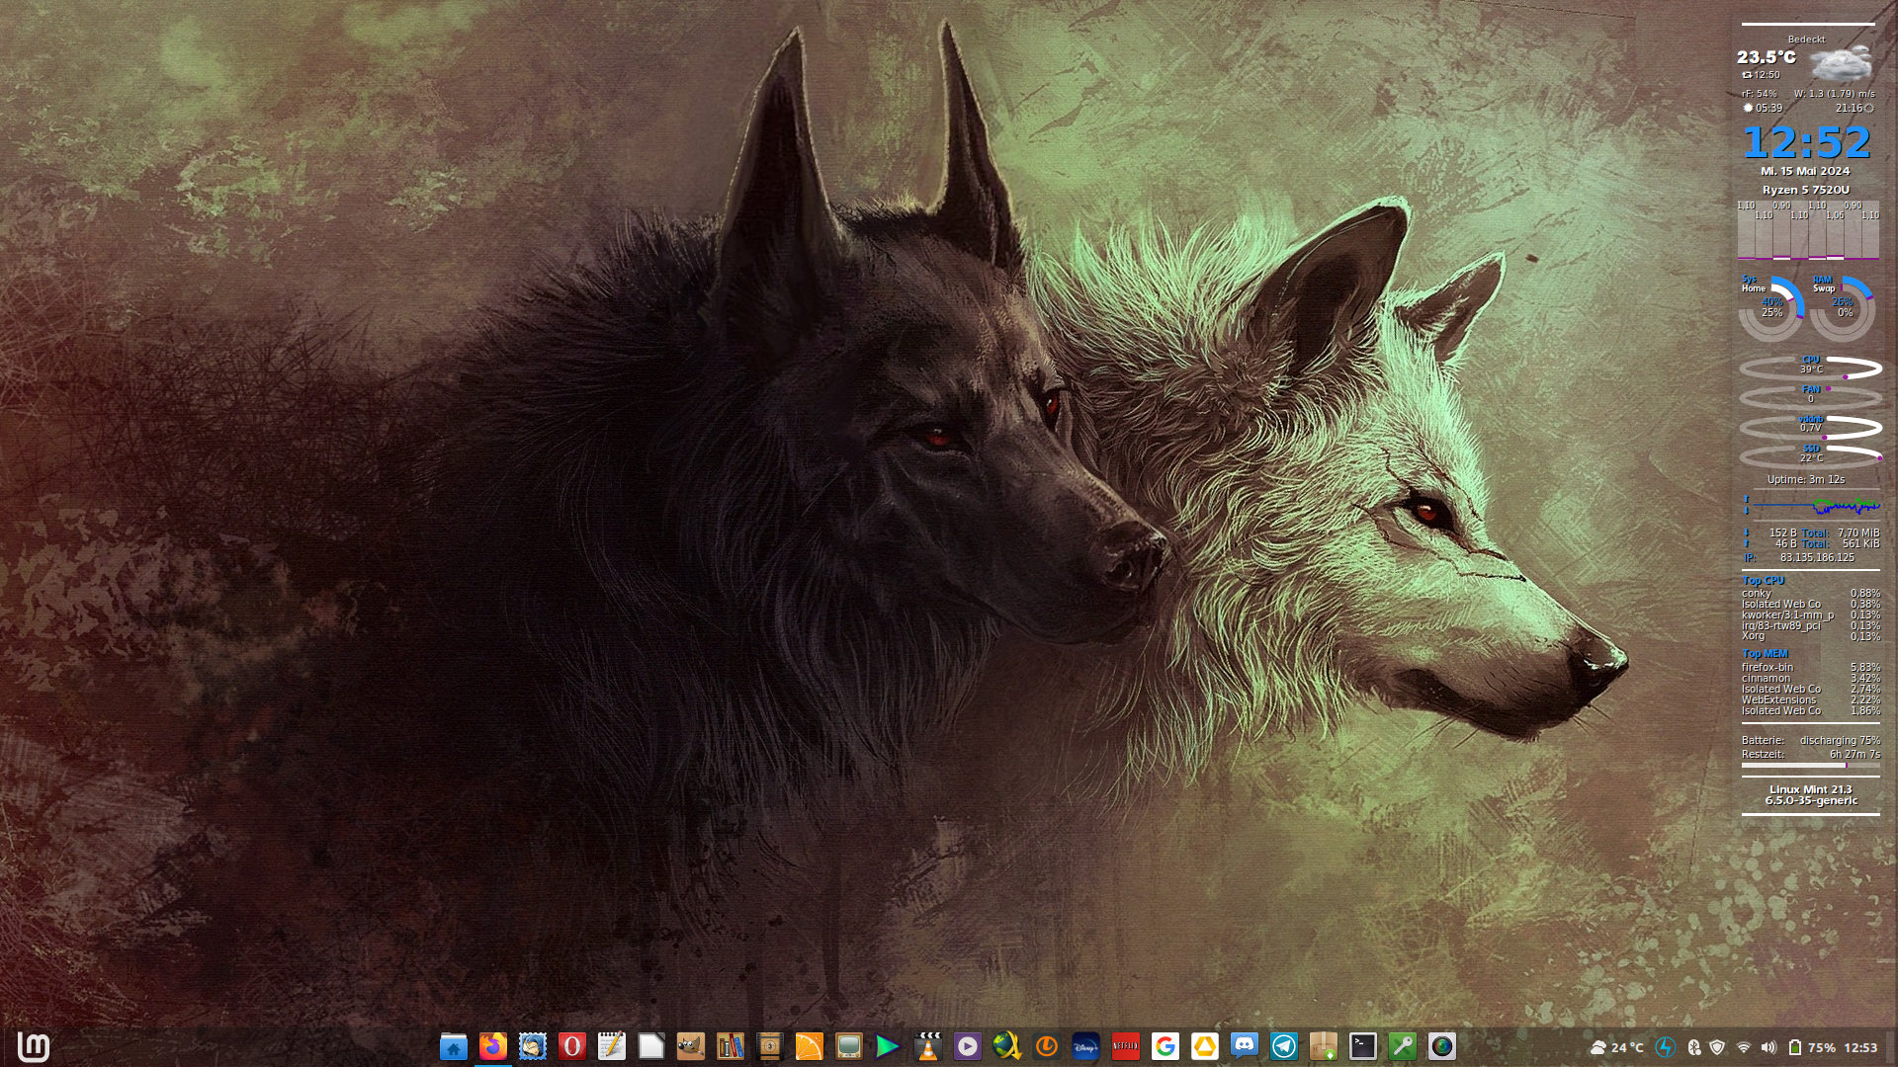This screenshot has height=1067, width=1898.
Task: Open the sound volume applet
Action: pos(1769,1047)
